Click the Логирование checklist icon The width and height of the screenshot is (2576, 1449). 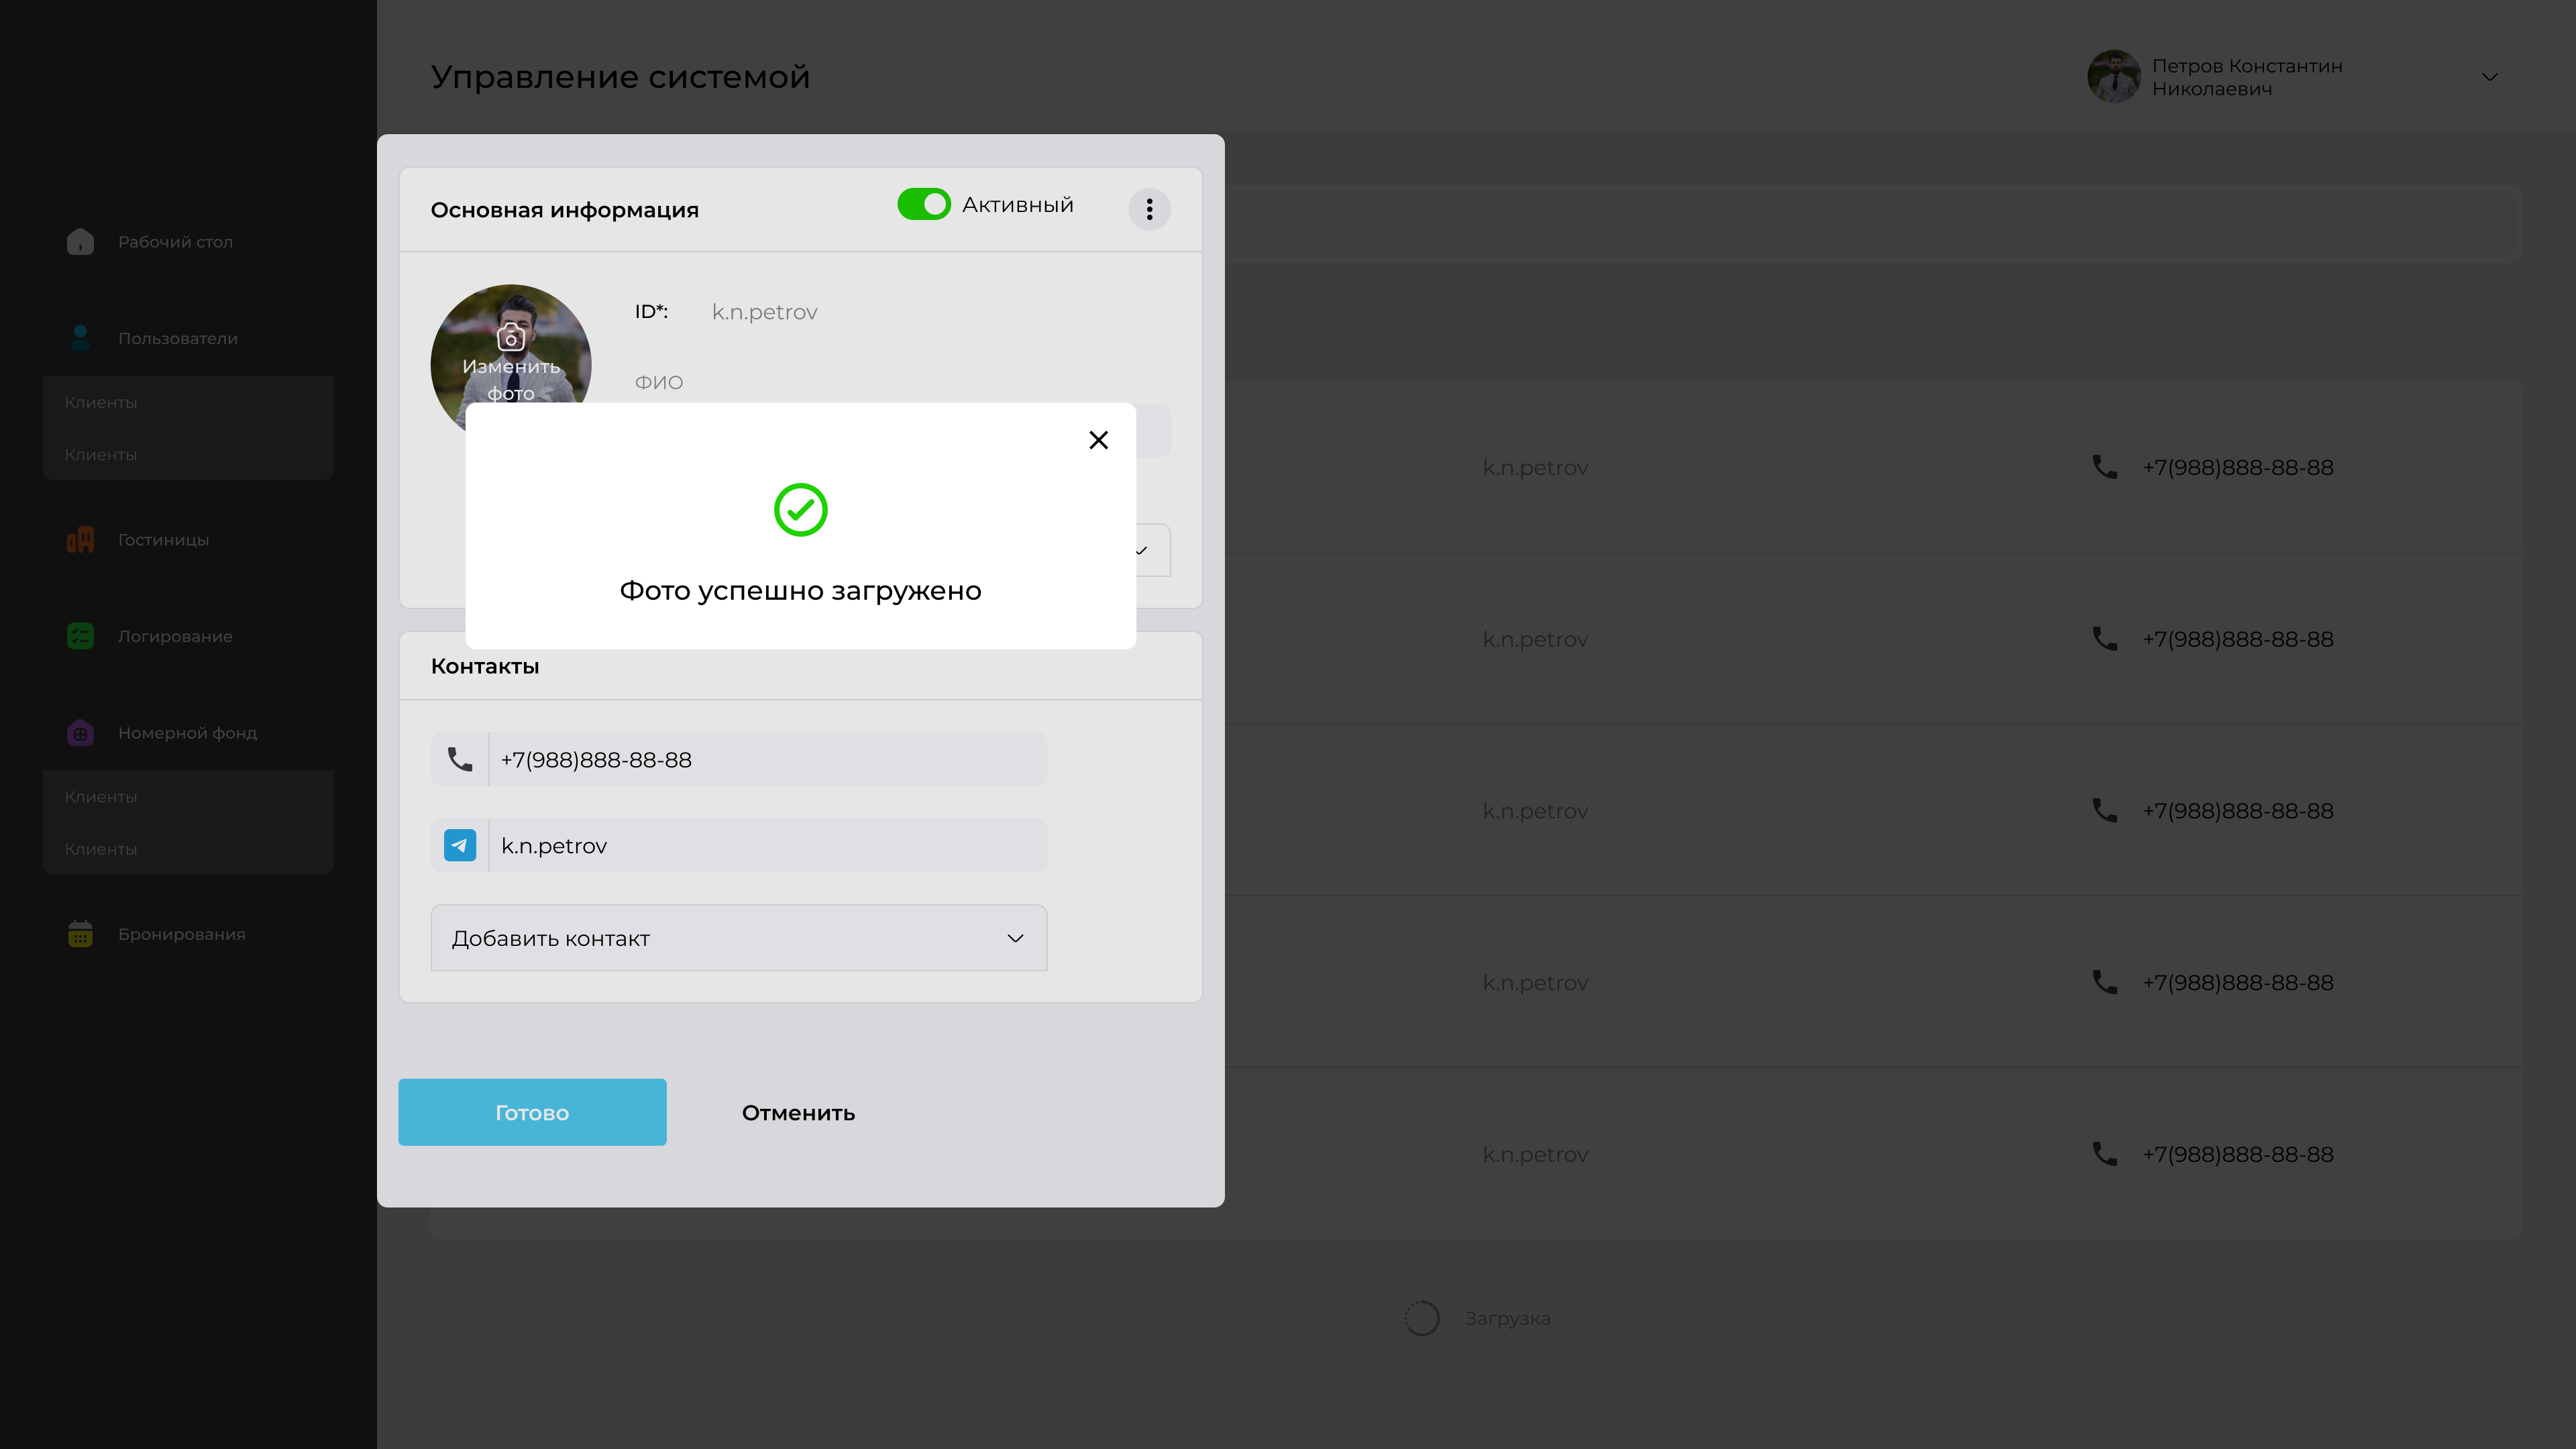[80, 636]
